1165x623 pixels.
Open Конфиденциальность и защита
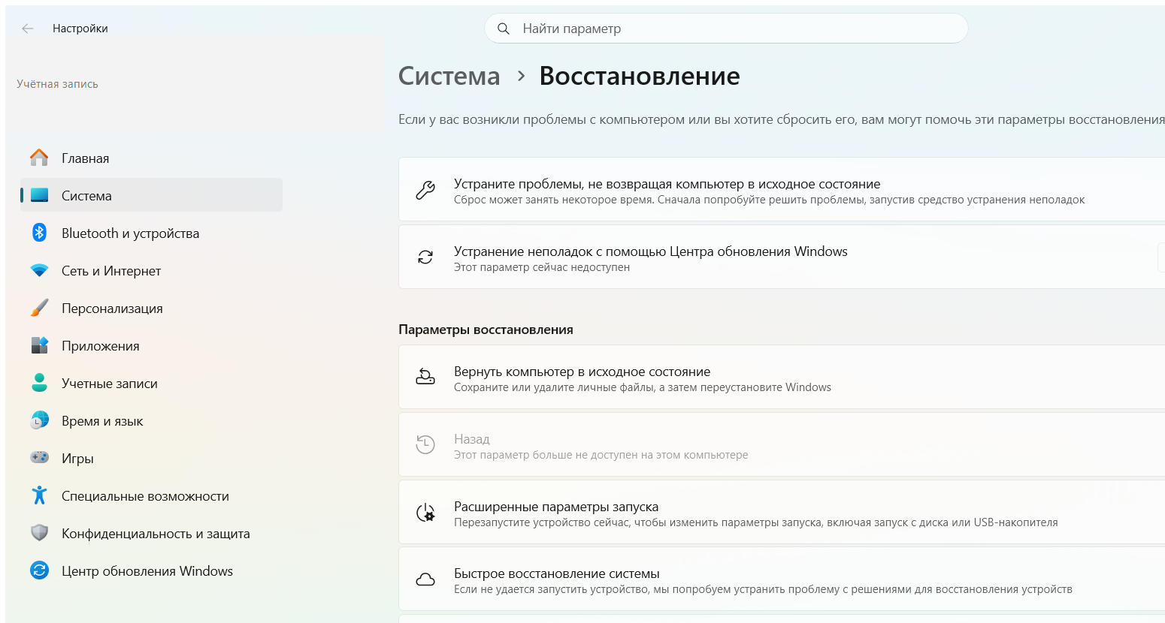click(x=151, y=533)
